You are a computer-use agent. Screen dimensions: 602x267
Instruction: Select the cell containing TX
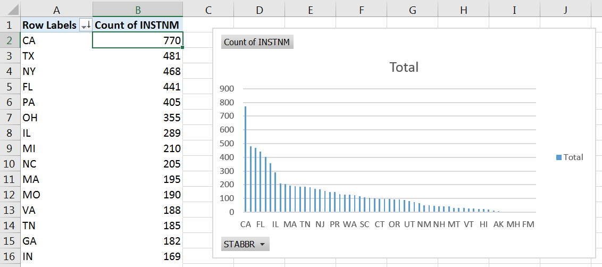point(56,56)
